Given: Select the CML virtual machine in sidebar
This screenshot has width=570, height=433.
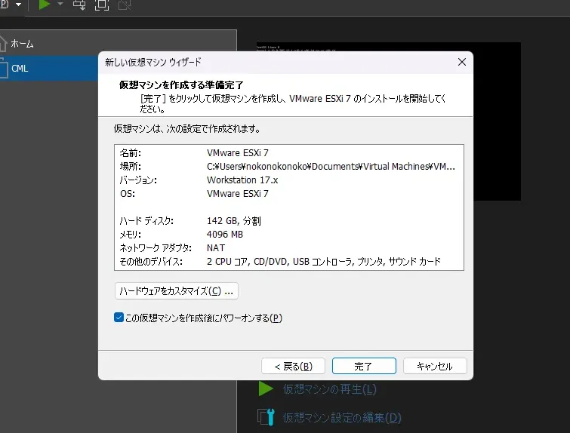Looking at the screenshot, I should point(20,69).
